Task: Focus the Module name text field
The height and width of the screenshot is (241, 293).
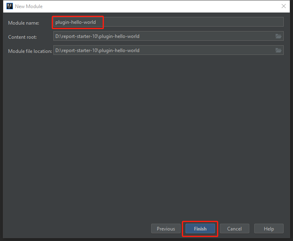Action: pyautogui.click(x=182, y=22)
